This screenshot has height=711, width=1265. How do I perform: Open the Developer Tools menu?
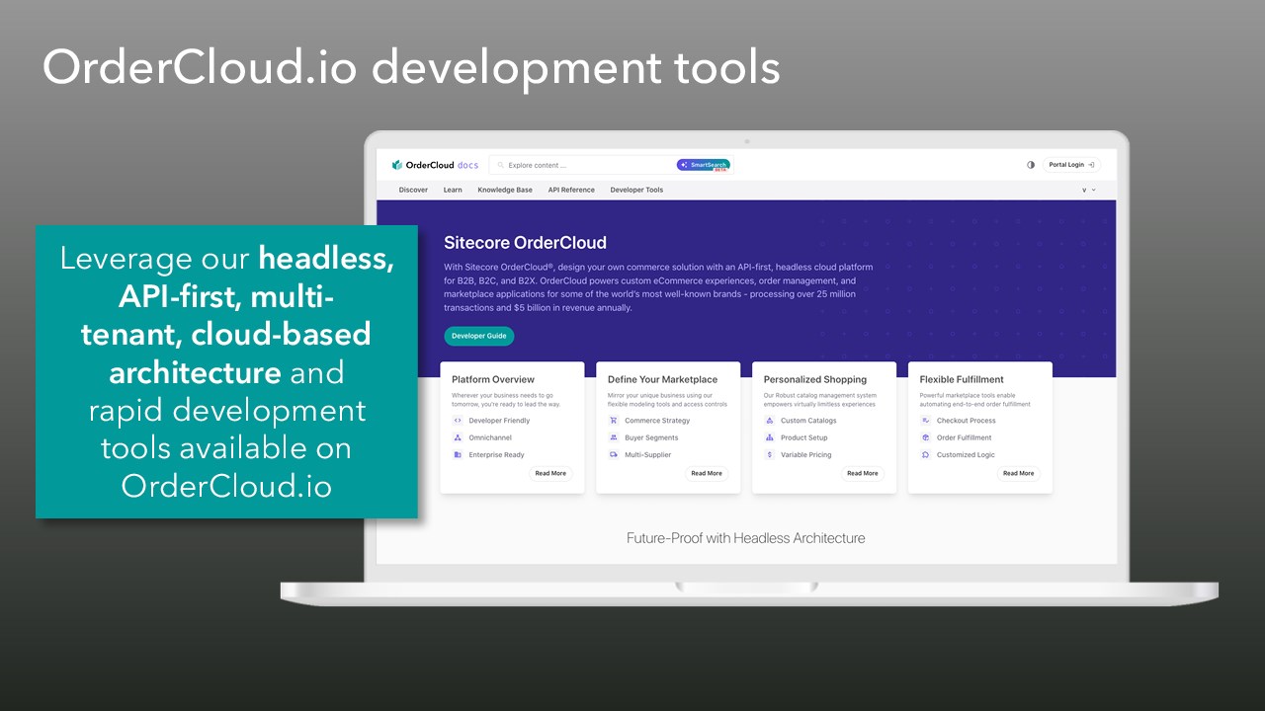click(x=636, y=190)
